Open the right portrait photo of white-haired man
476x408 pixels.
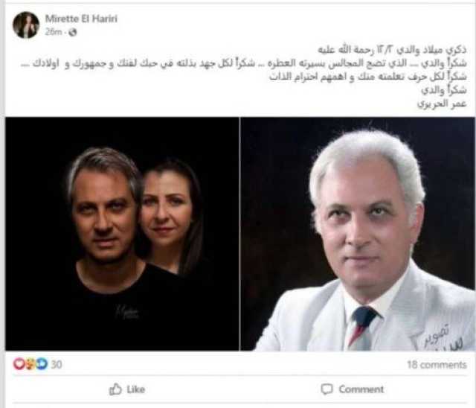pyautogui.click(x=358, y=234)
